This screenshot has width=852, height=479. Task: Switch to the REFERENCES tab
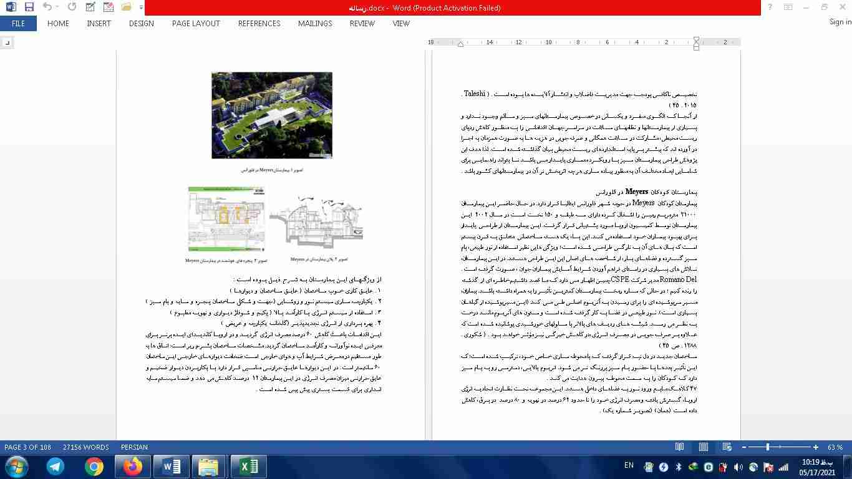[259, 23]
